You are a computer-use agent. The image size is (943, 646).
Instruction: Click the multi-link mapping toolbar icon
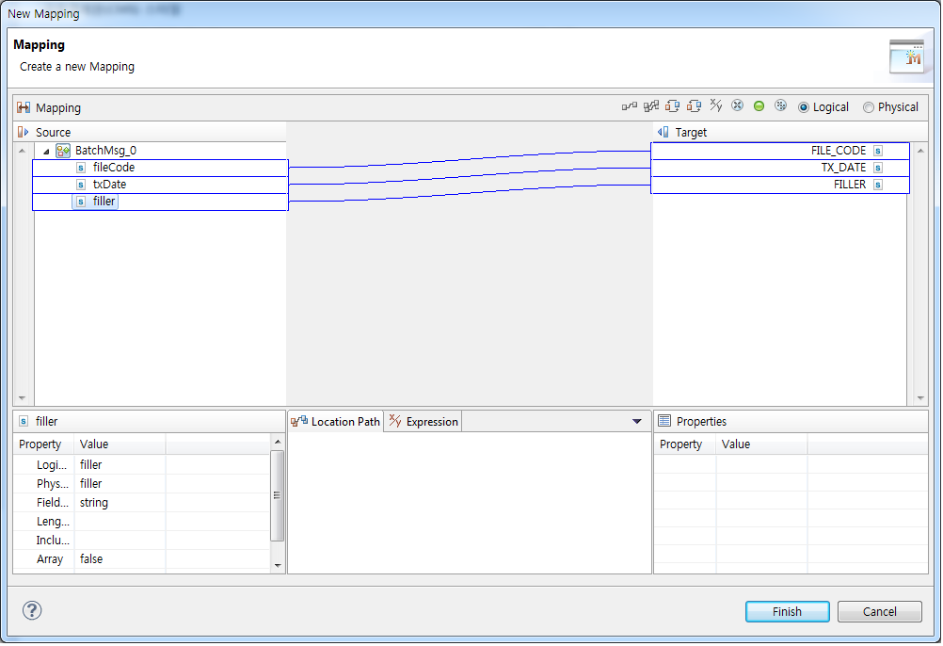click(x=651, y=105)
